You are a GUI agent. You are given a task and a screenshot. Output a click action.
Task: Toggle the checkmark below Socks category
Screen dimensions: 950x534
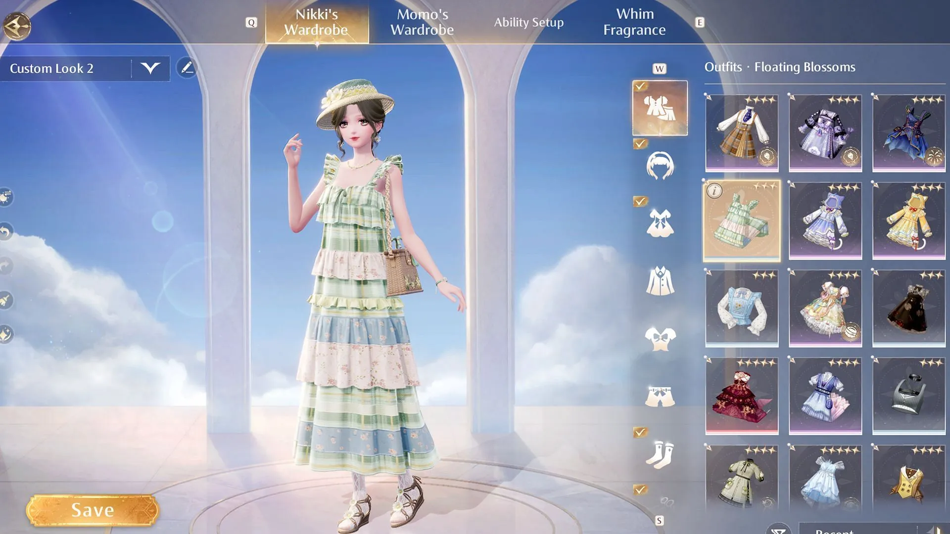640,490
